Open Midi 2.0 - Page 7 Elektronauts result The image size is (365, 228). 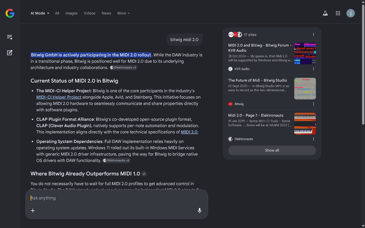255,115
